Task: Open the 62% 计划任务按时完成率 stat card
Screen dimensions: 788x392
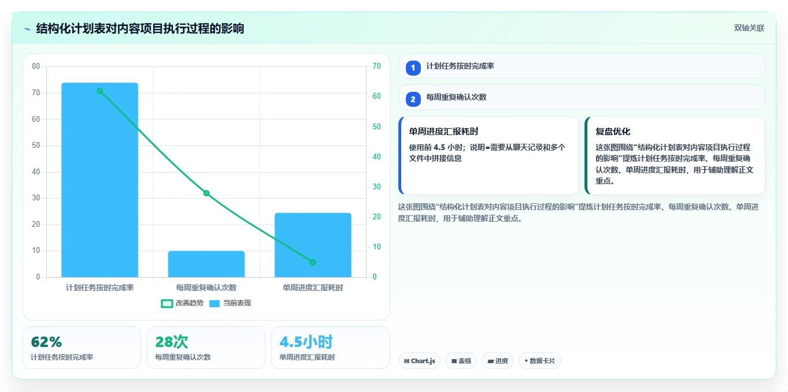Action: coord(82,348)
